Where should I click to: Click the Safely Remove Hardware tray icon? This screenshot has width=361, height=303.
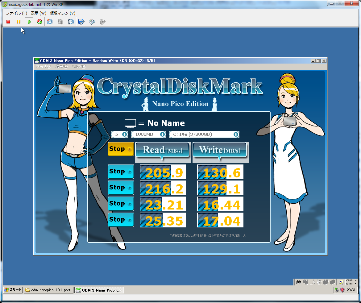pos(337,290)
